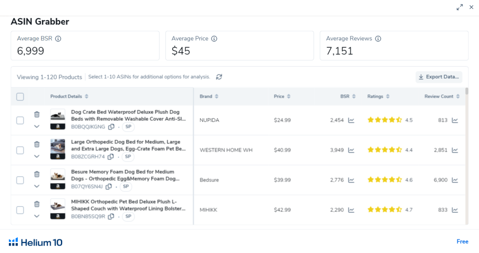Open the Besure Memory Foam Dog Bed title

[125, 175]
